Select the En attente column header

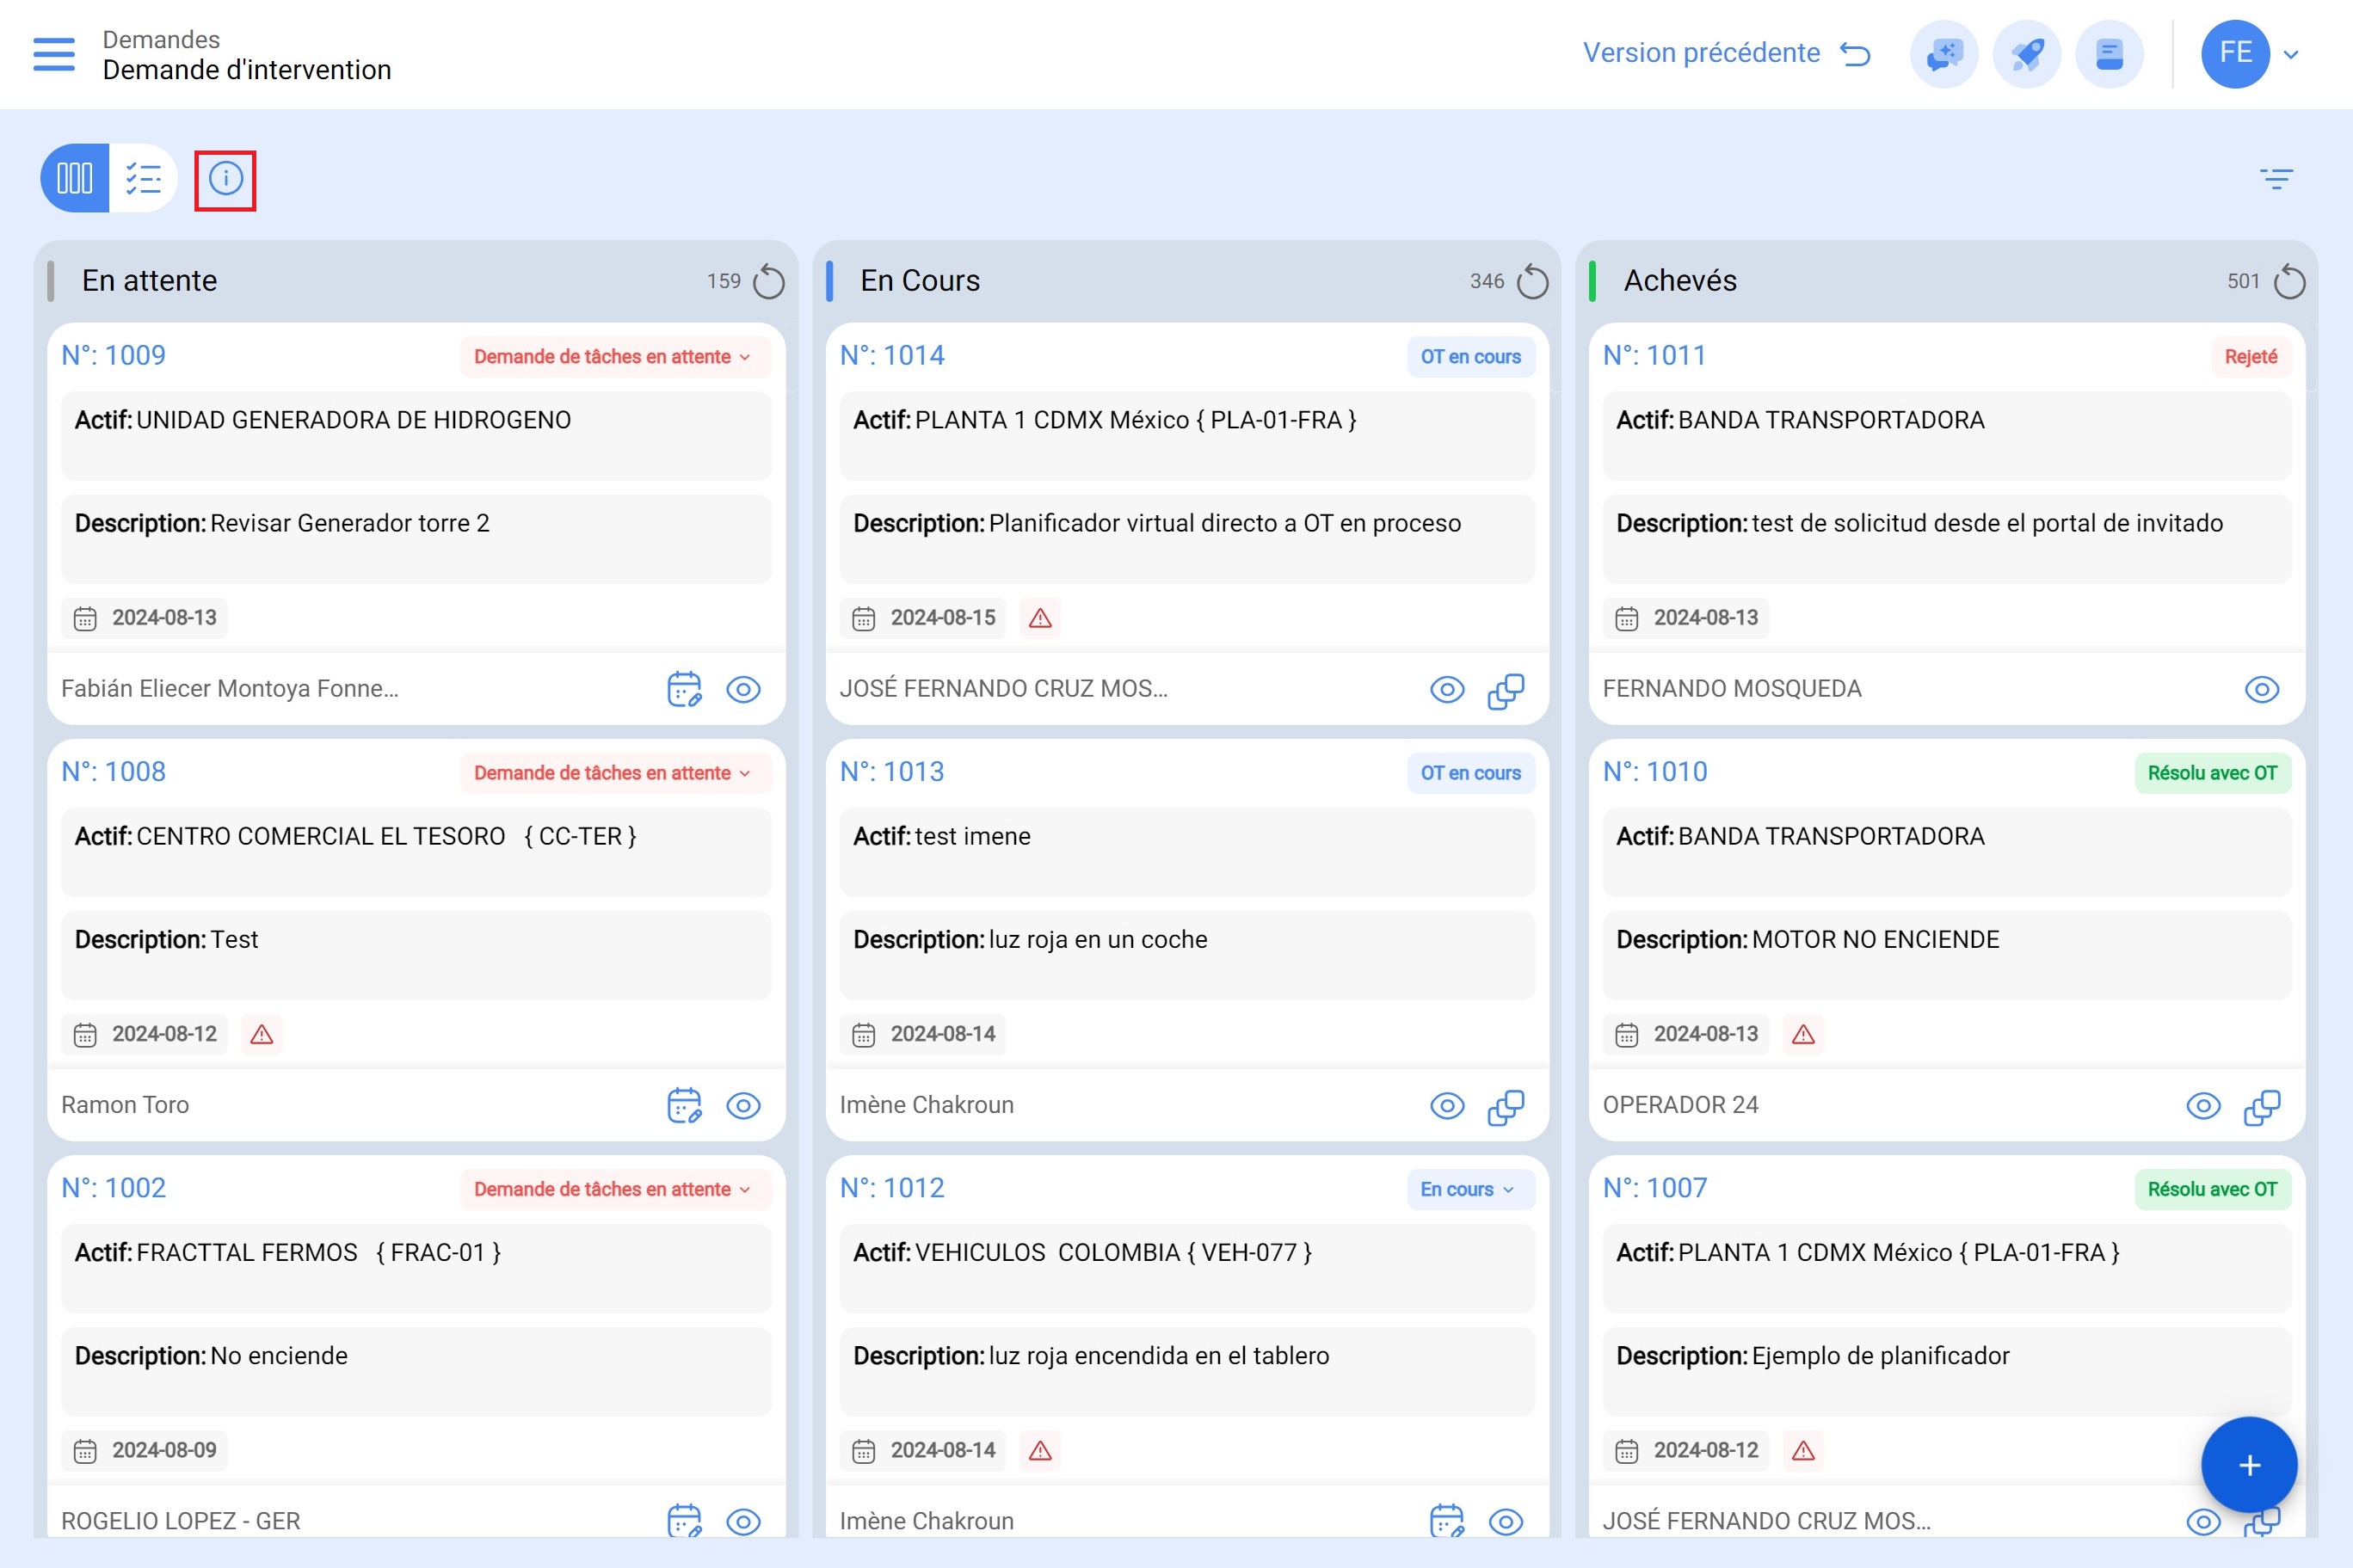[149, 281]
